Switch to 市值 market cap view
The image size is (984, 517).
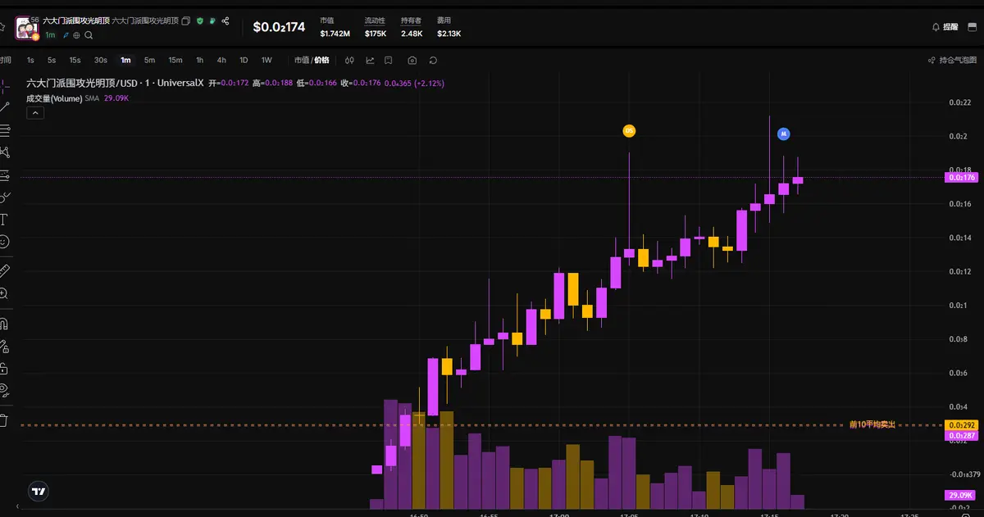tap(301, 60)
